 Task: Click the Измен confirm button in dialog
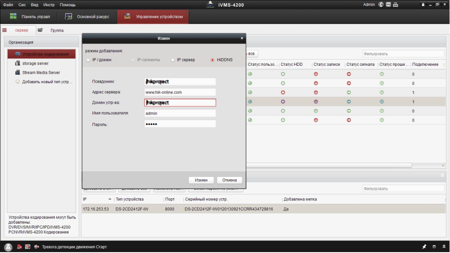point(201,180)
